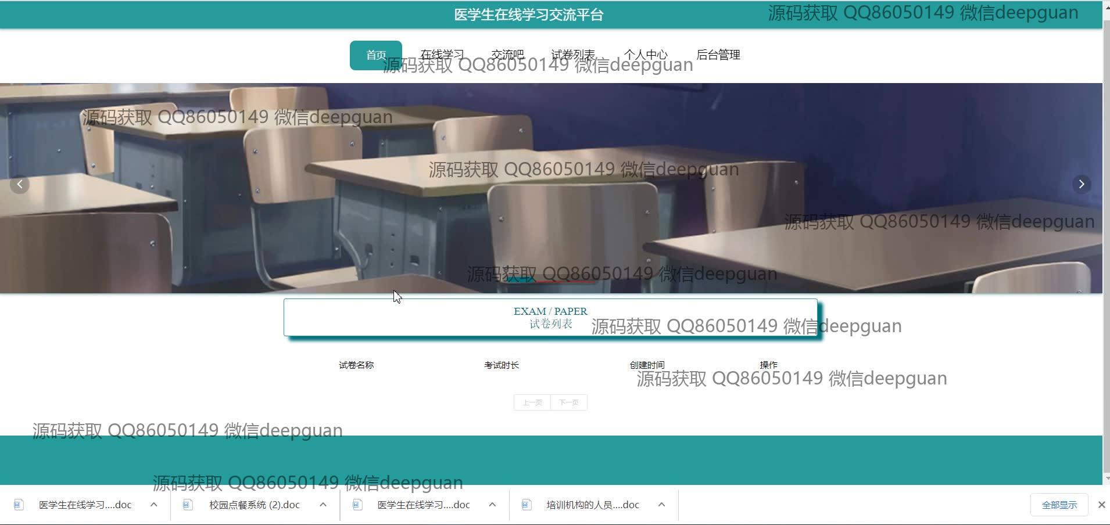Switch to the 交流吧 forum tab

click(507, 55)
